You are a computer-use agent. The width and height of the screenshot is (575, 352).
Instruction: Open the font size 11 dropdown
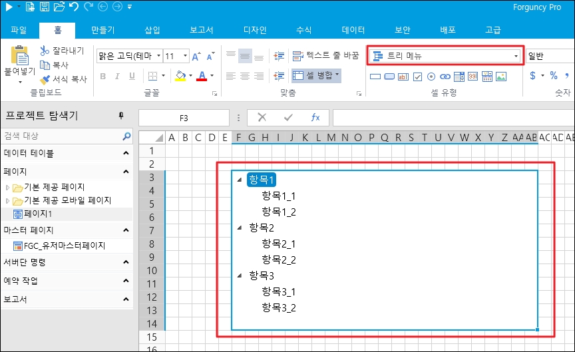(184, 56)
